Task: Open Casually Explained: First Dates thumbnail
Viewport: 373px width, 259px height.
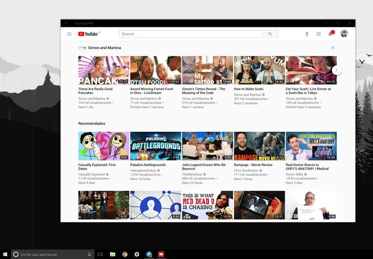Action: (x=103, y=146)
